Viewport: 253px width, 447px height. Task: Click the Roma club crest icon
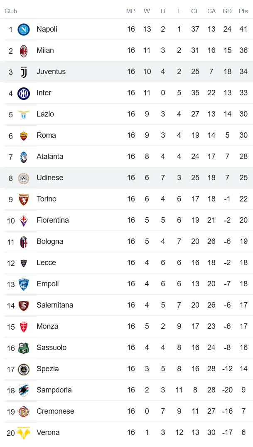[24, 136]
